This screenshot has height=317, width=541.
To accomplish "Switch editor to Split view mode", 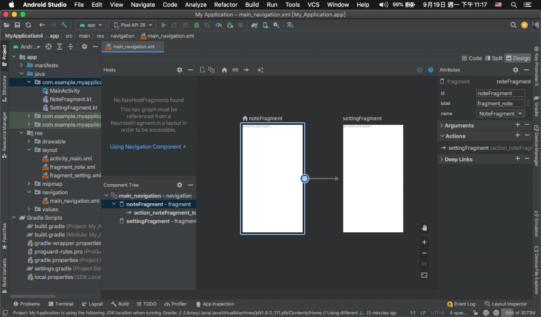I will pos(493,58).
